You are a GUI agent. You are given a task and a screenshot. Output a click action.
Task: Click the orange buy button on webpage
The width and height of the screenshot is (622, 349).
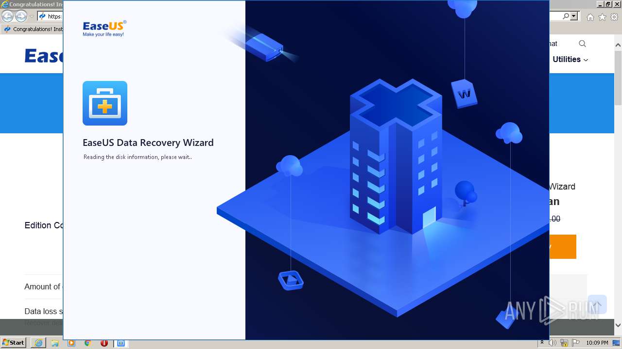tap(563, 247)
